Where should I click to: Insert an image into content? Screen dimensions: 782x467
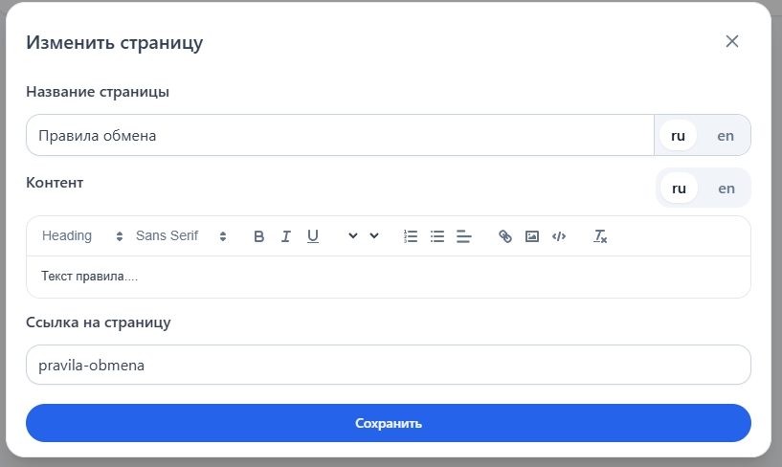(532, 236)
